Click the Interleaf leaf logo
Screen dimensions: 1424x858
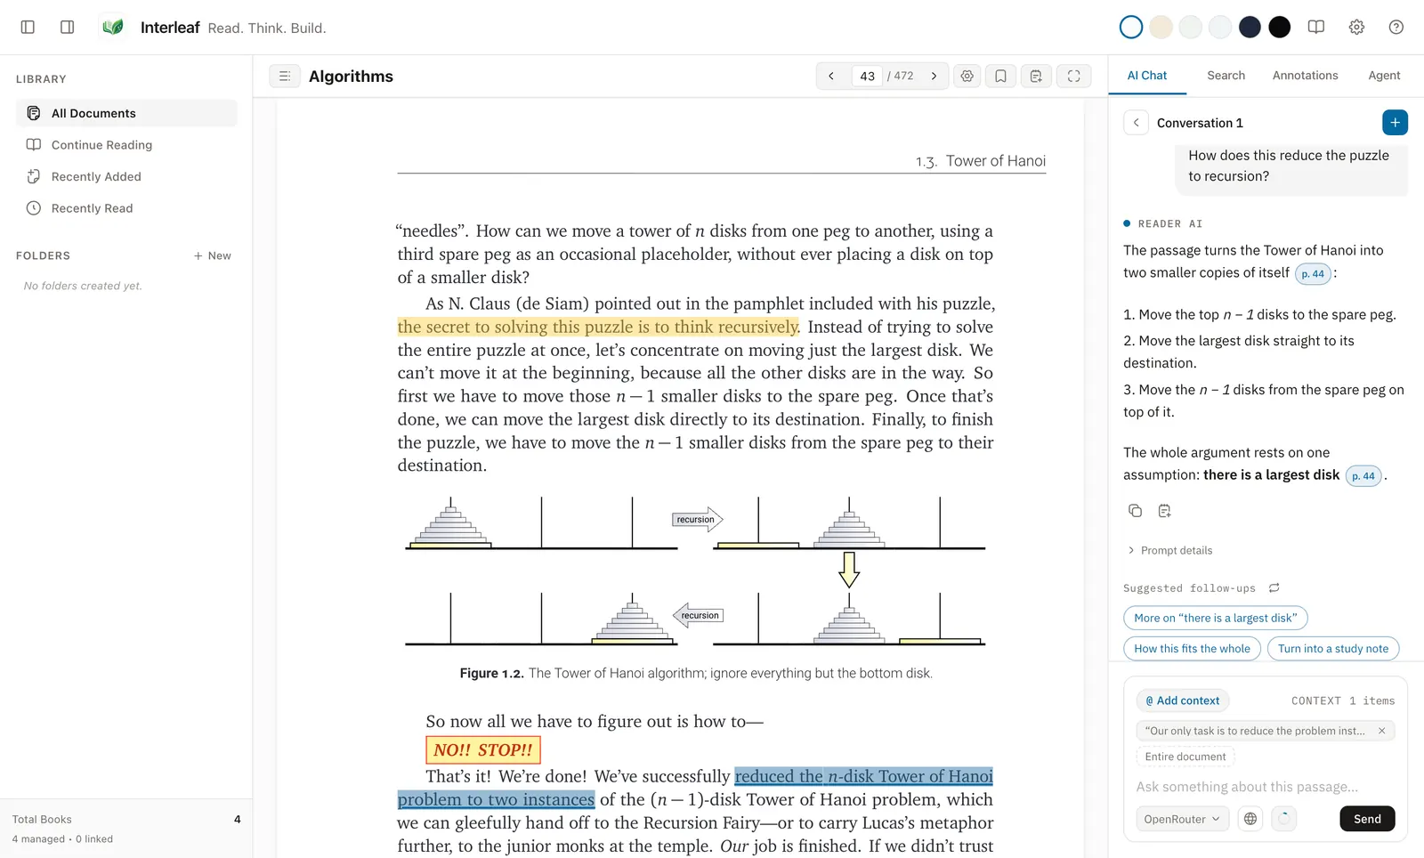(x=113, y=28)
